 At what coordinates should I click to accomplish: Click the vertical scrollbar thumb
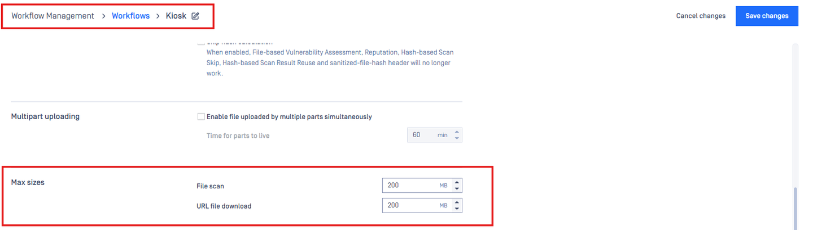pos(796,207)
